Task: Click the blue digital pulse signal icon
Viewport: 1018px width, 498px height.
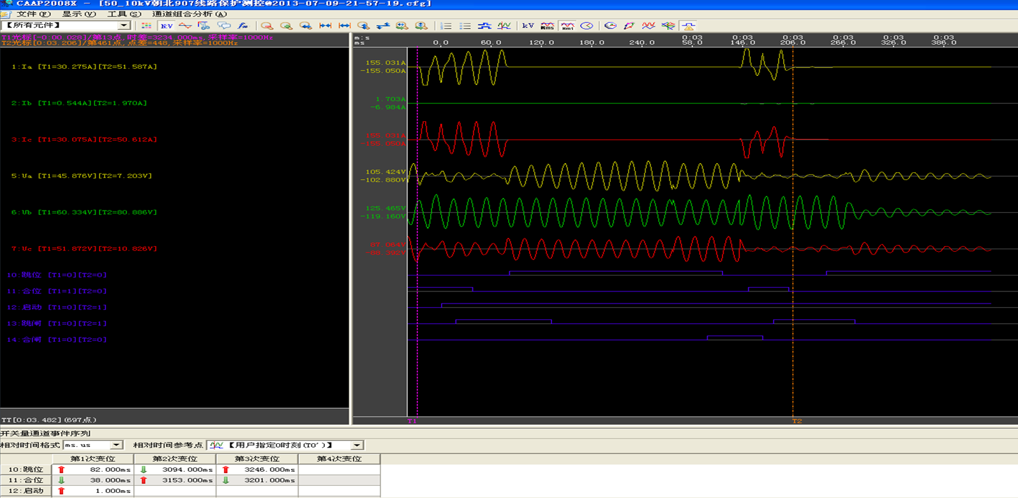Action: (x=484, y=26)
